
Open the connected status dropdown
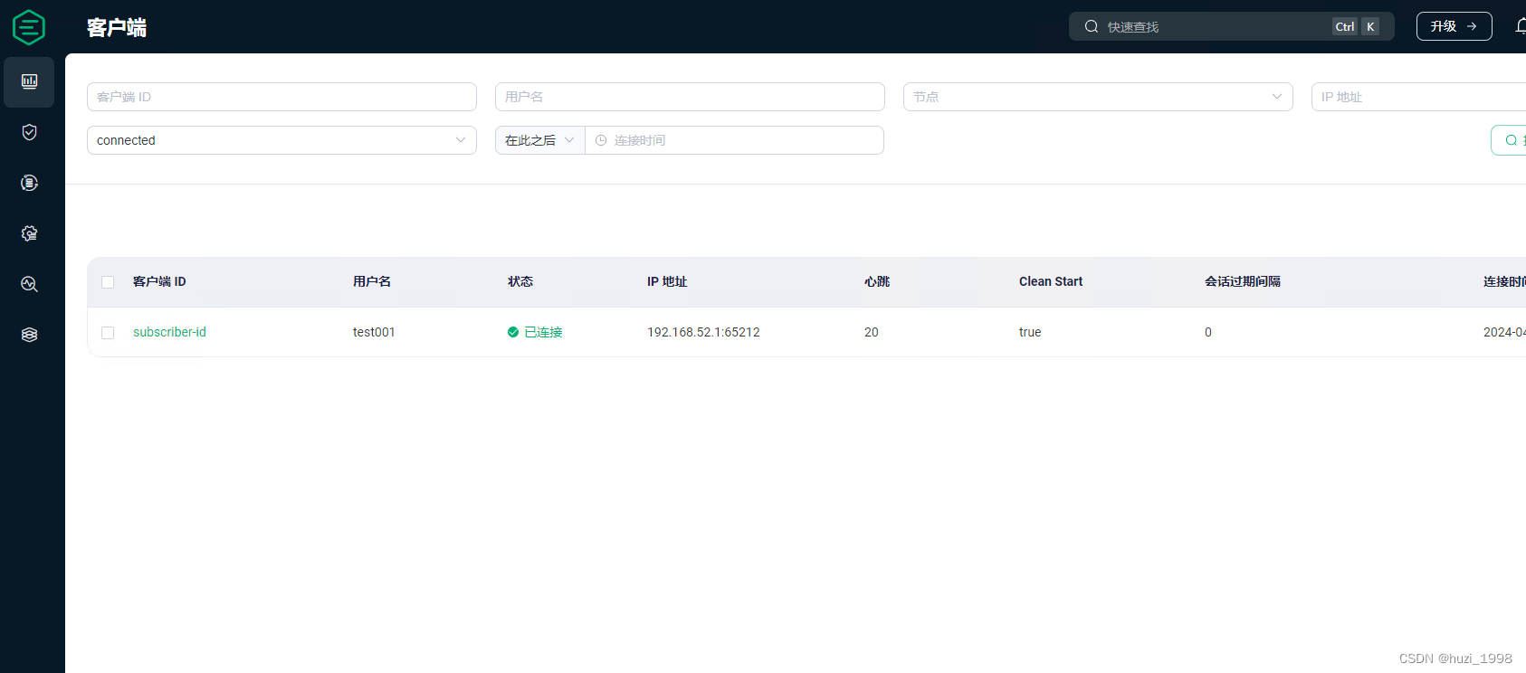(x=281, y=140)
